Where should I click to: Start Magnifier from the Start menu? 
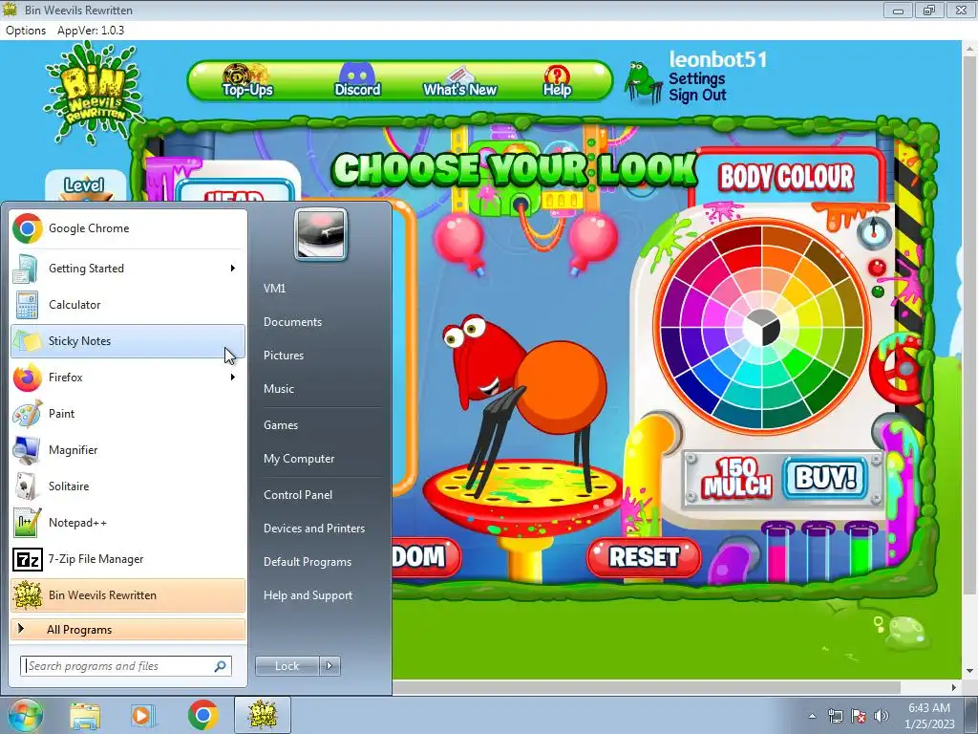click(x=128, y=449)
